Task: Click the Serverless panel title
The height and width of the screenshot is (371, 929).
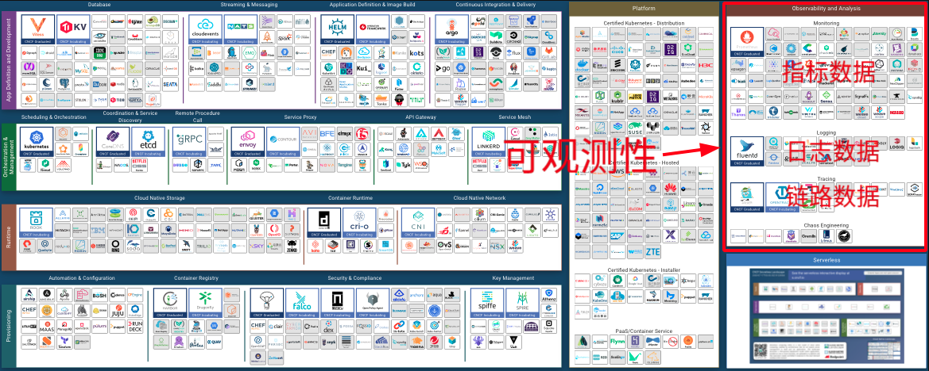Action: [x=826, y=260]
